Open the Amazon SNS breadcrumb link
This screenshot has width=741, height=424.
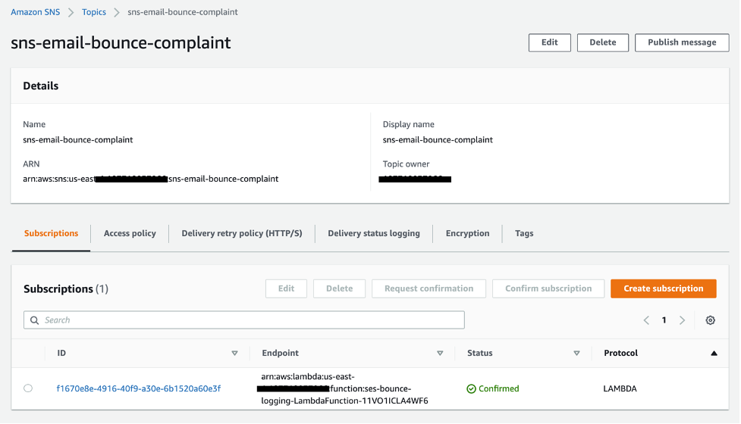pyautogui.click(x=36, y=12)
